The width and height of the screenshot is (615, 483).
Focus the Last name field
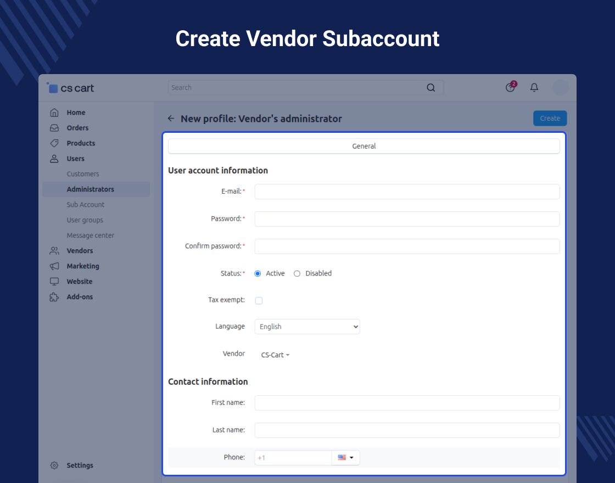407,430
